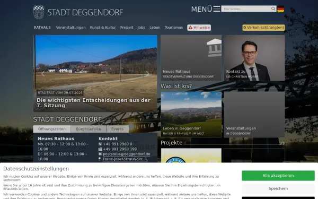Screen dimensions: 318x199
Task: Click the envelope icon beside email address
Action: (x=100, y=154)
